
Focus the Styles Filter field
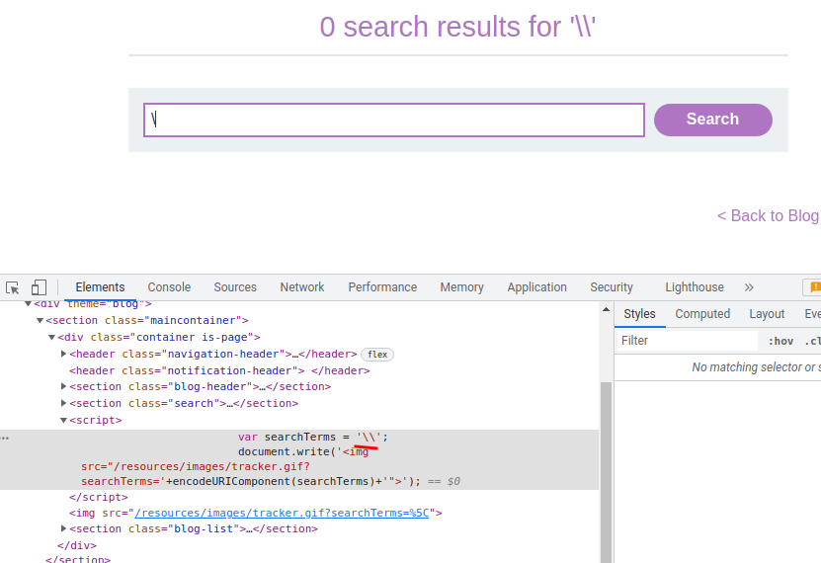[687, 341]
